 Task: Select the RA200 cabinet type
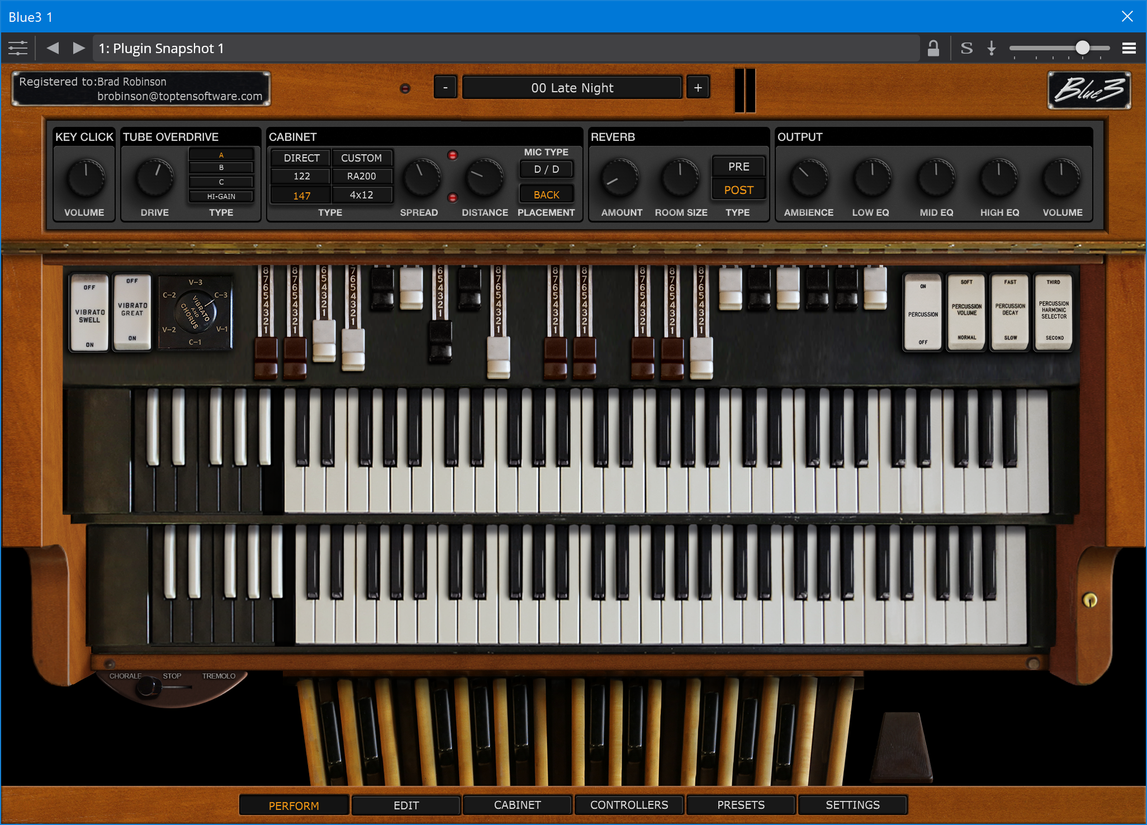click(362, 176)
